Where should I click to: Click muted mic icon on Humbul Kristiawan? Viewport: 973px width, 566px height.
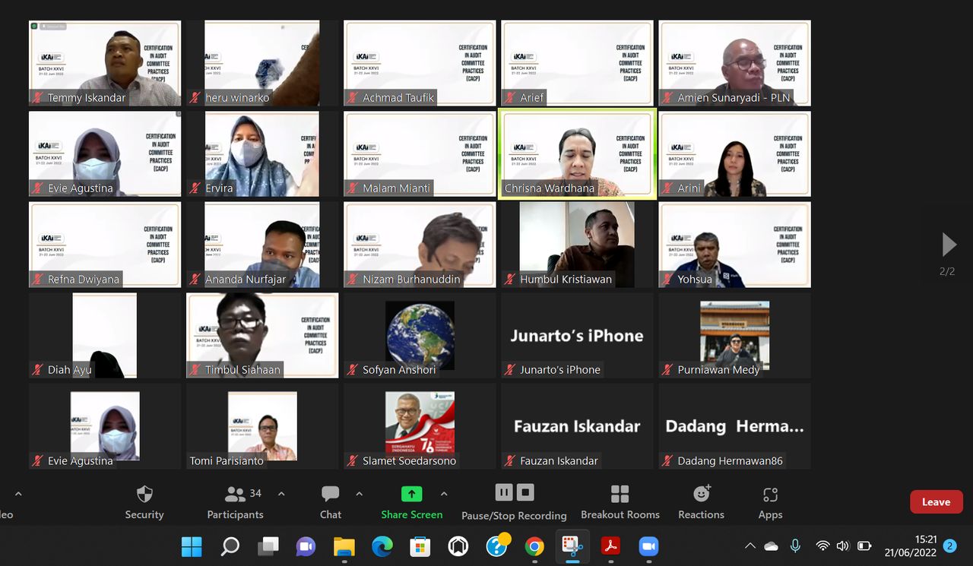click(510, 279)
